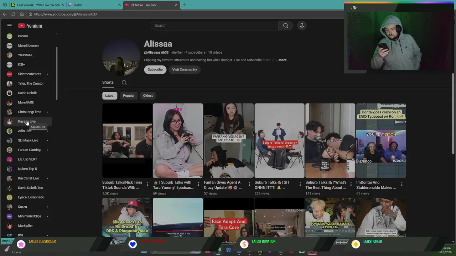Click the browser address bar URL

coord(65,14)
